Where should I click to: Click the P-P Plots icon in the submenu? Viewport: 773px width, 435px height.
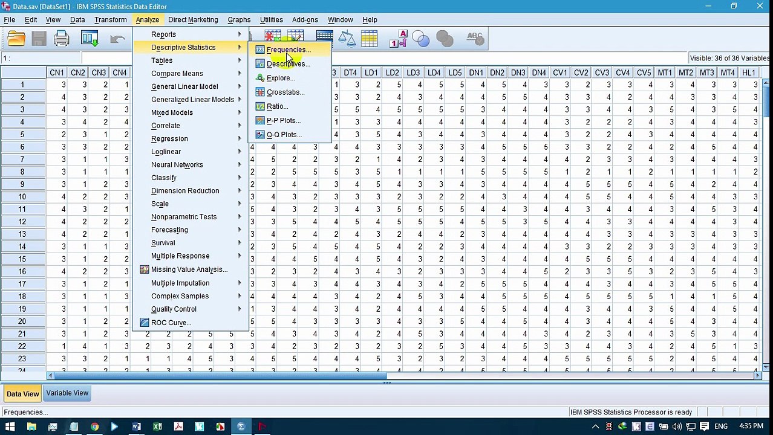260,120
